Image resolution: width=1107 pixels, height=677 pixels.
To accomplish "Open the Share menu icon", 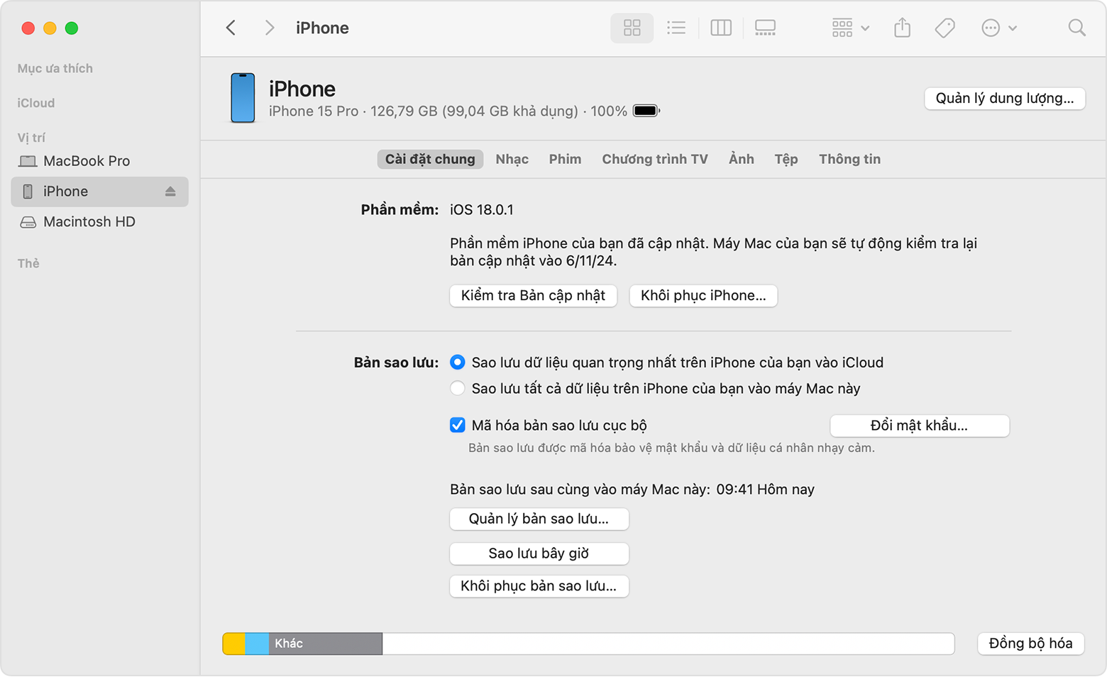I will click(x=901, y=28).
